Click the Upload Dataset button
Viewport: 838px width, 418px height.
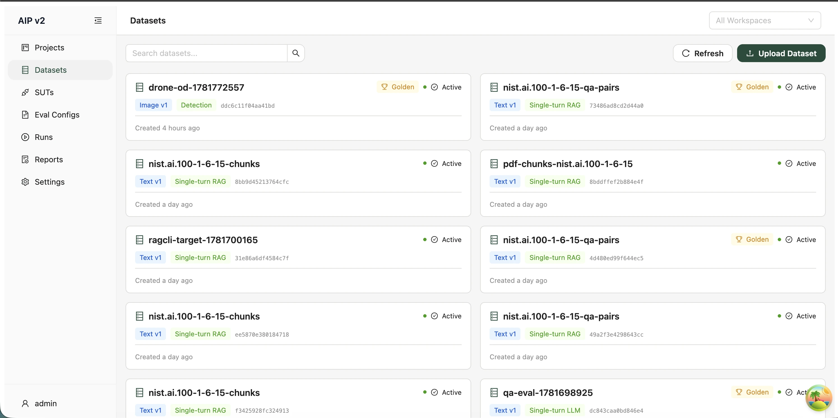pyautogui.click(x=781, y=53)
